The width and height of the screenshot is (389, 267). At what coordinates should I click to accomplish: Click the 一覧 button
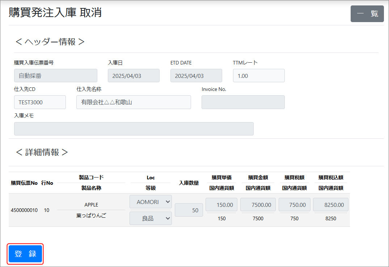pos(367,14)
